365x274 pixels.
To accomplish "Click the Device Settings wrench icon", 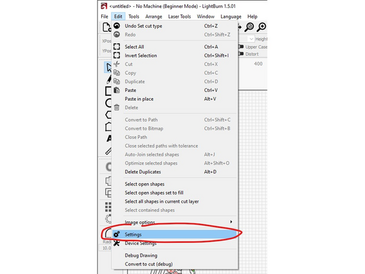I will coord(117,243).
